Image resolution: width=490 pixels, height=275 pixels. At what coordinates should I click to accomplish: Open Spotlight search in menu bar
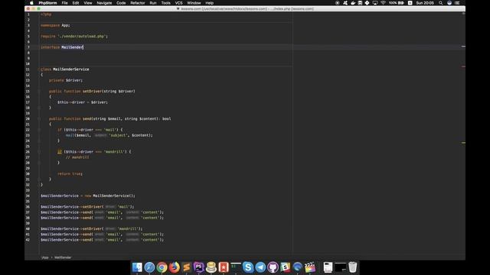coord(441,3)
